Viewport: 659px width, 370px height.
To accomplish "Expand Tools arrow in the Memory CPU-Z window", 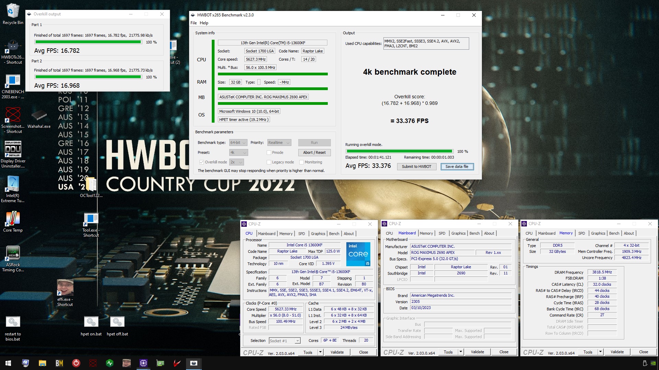I will [x=600, y=352].
